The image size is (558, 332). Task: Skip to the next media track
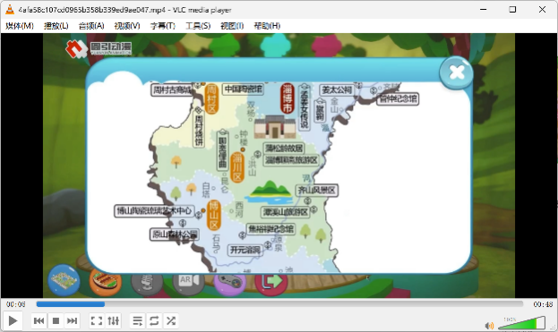click(x=72, y=321)
